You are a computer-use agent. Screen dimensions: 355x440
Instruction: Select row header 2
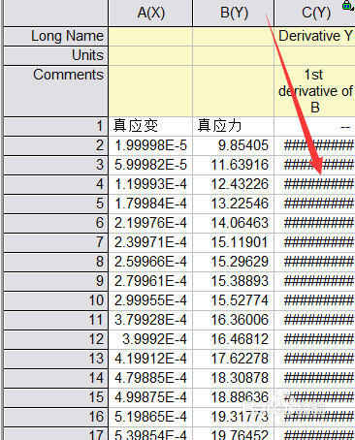point(55,145)
